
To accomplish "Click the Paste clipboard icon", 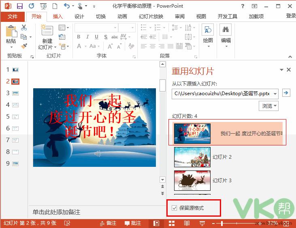I will [x=11, y=31].
